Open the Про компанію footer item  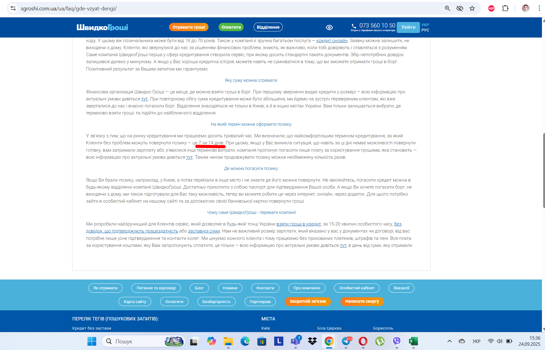[x=307, y=288]
